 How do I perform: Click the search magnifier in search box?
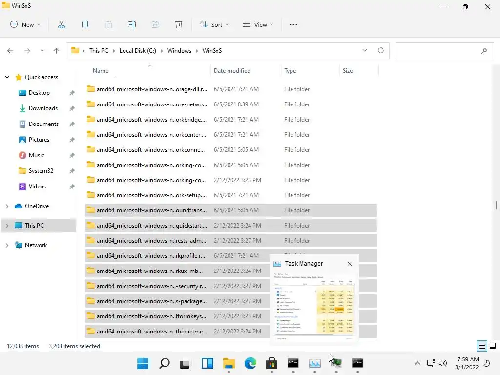pyautogui.click(x=484, y=51)
